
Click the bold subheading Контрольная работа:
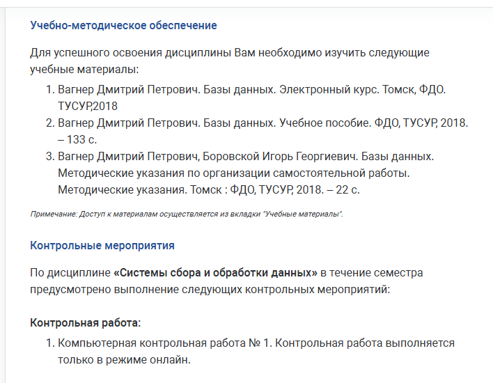pos(85,323)
